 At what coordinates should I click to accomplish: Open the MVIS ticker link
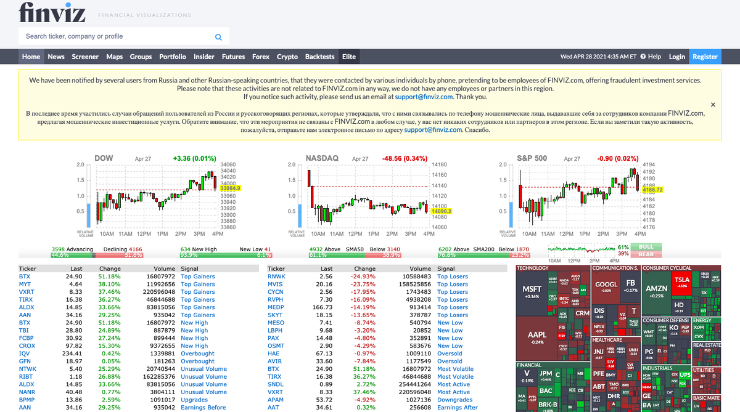[276, 285]
